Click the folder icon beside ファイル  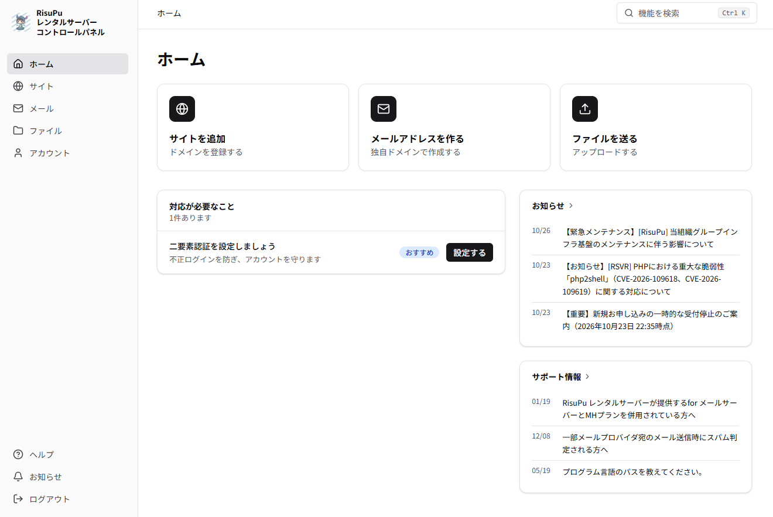[18, 131]
